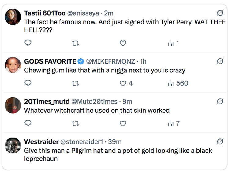This screenshot has width=228, height=179.
Task: Reply to GODS FAVORITE's tweet
Action: tap(28, 83)
